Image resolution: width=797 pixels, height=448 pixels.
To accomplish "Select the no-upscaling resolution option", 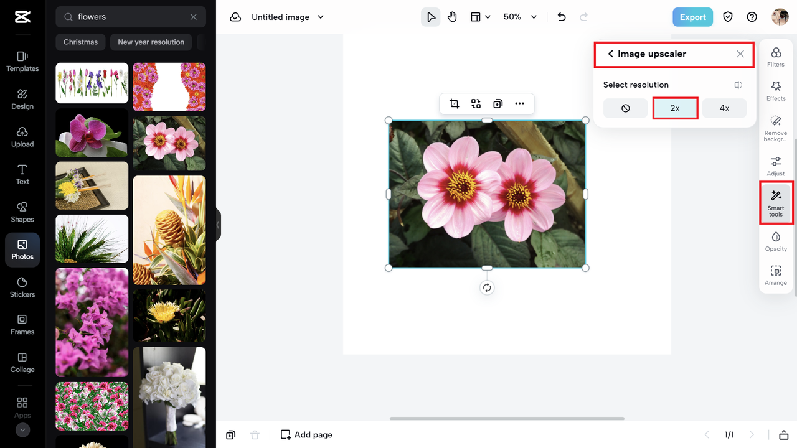I will (x=625, y=108).
